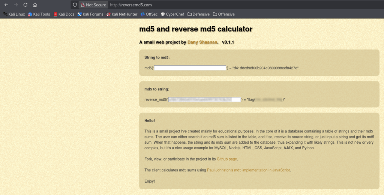Focus the reverse_md5 hash input field
Image resolution: width=384 pixels, height=195 pixels.
[x=204, y=99]
